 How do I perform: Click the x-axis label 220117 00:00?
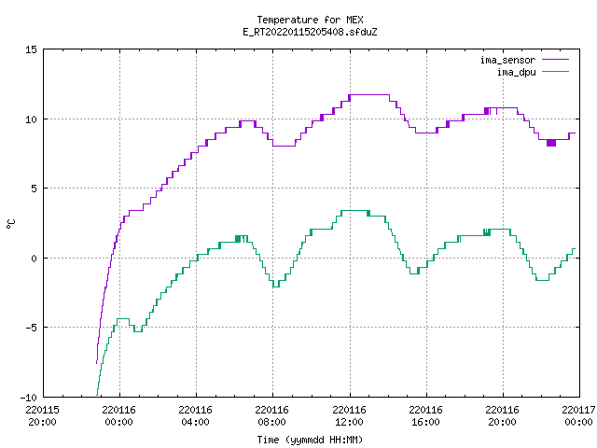point(578,416)
